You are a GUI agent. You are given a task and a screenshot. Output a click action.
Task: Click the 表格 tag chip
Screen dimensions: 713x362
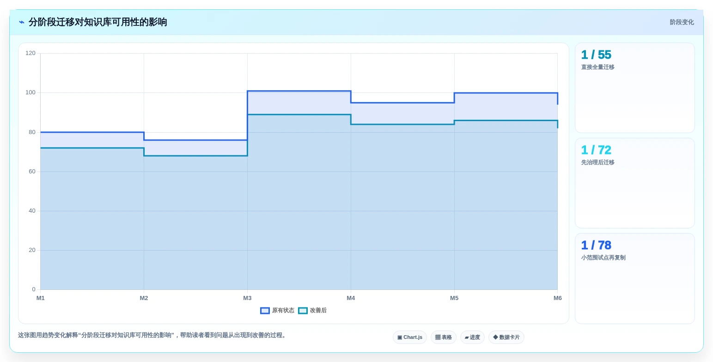pyautogui.click(x=444, y=337)
